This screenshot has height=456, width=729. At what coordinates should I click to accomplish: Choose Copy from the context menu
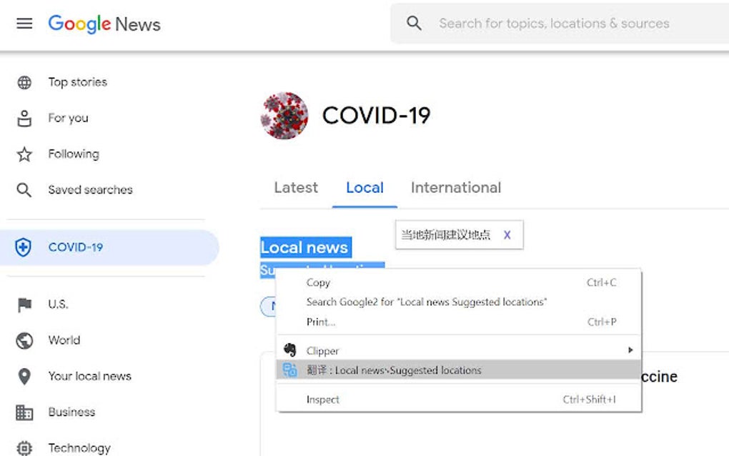click(318, 282)
